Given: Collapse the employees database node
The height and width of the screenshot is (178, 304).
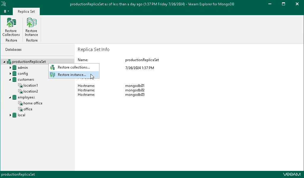Looking at the screenshot, I should 10,97.
